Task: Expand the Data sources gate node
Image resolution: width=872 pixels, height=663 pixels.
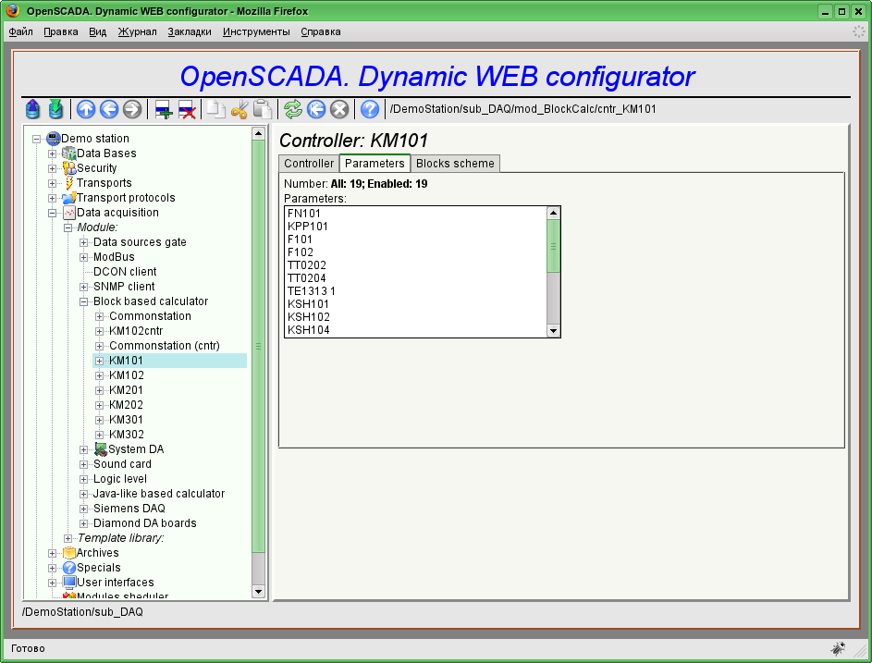Action: click(x=83, y=242)
